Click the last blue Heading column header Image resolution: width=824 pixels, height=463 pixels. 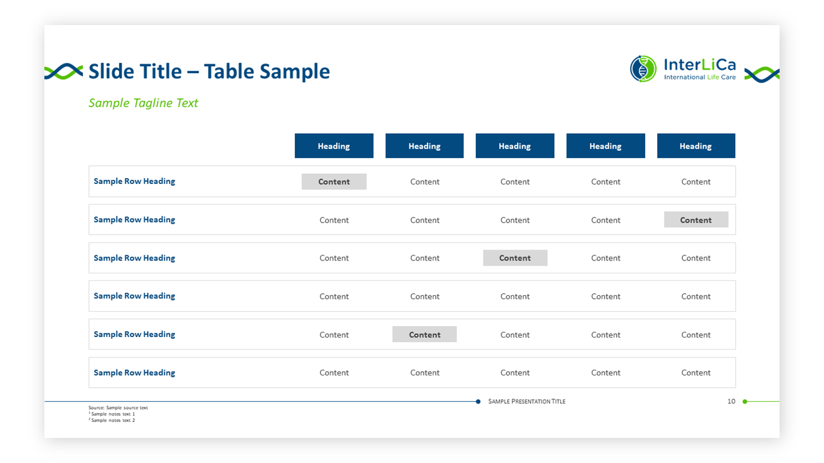point(695,146)
